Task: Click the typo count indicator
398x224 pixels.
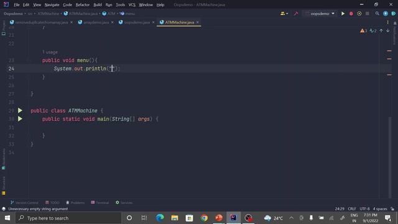Action: point(373,30)
